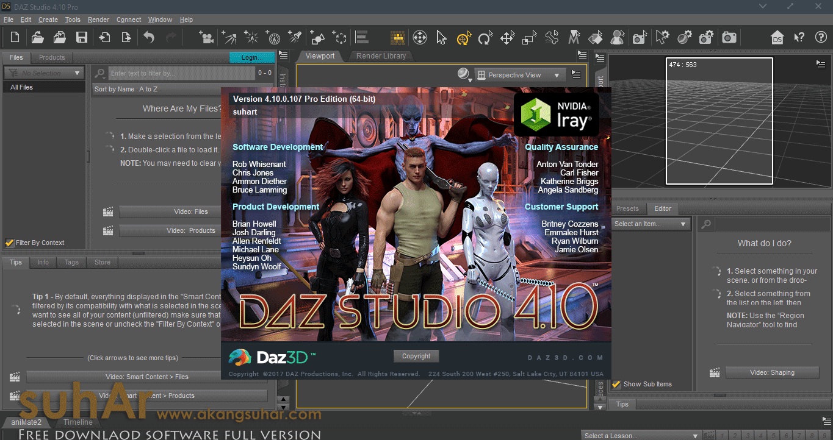Expand the Select a Lesson dropdown
The width and height of the screenshot is (833, 440).
[x=641, y=435]
